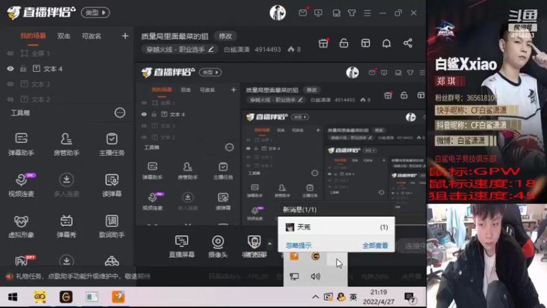Open the 工具箱 more options circle

click(x=120, y=113)
